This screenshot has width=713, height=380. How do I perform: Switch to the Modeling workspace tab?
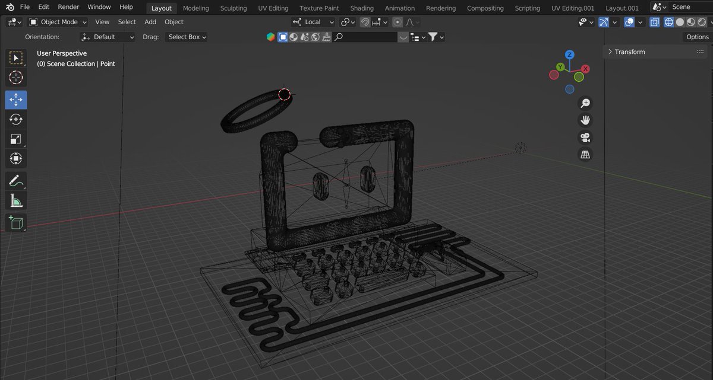196,8
